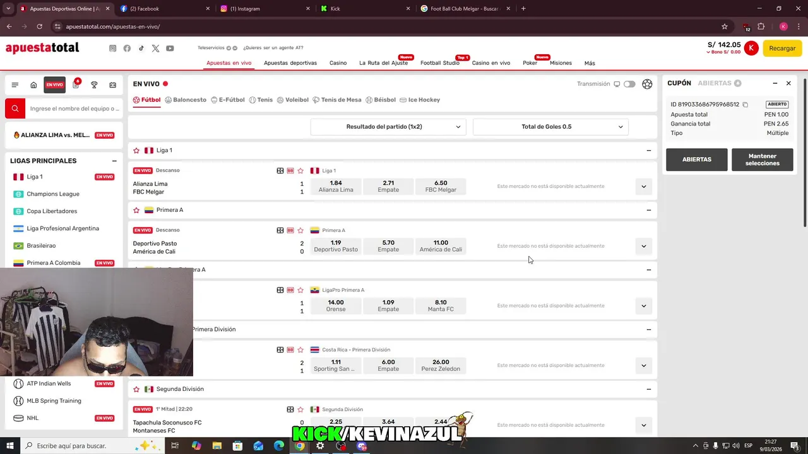Favorite the Primera A league star
The height and width of the screenshot is (454, 808).
point(136,210)
